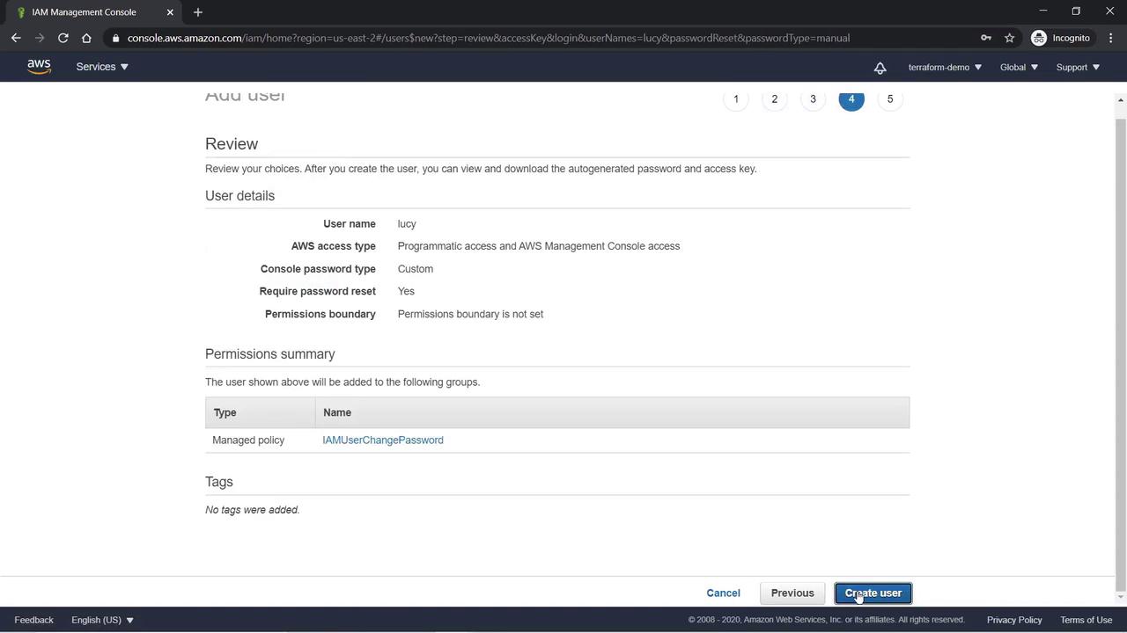
Task: Click the AWS logo
Action: (x=39, y=67)
